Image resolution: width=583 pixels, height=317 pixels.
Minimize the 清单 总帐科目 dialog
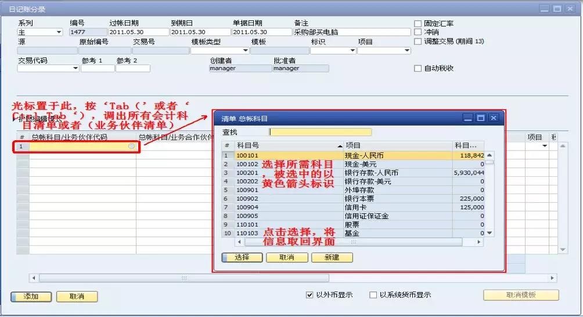(x=469, y=118)
